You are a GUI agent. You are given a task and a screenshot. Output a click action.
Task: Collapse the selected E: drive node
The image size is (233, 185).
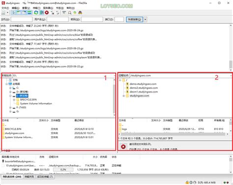point(10,96)
